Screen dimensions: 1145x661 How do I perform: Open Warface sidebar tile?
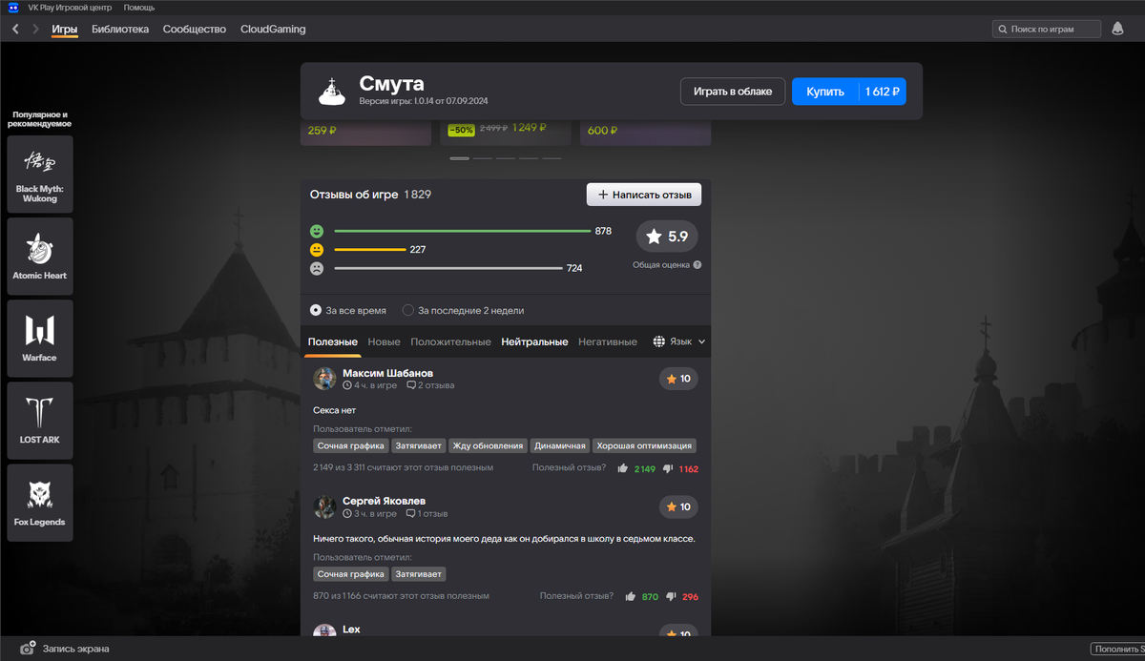(40, 339)
